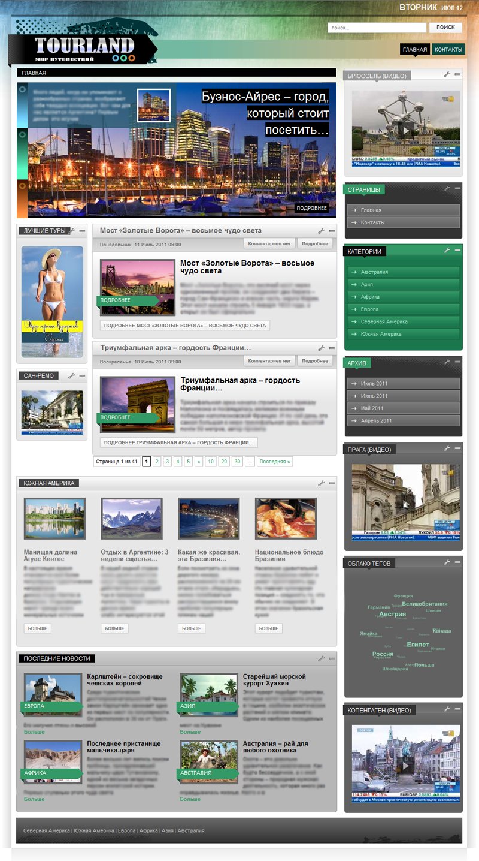The height and width of the screenshot is (861, 479).
Task: Click wrench icon on Мост «Золотые Ворота» post header
Action: pyautogui.click(x=322, y=230)
